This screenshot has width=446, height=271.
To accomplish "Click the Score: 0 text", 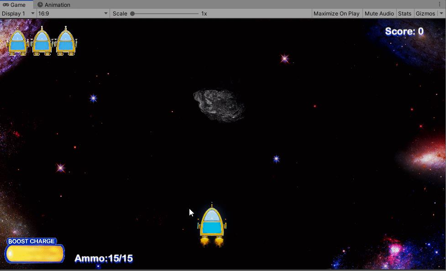I will (x=404, y=31).
